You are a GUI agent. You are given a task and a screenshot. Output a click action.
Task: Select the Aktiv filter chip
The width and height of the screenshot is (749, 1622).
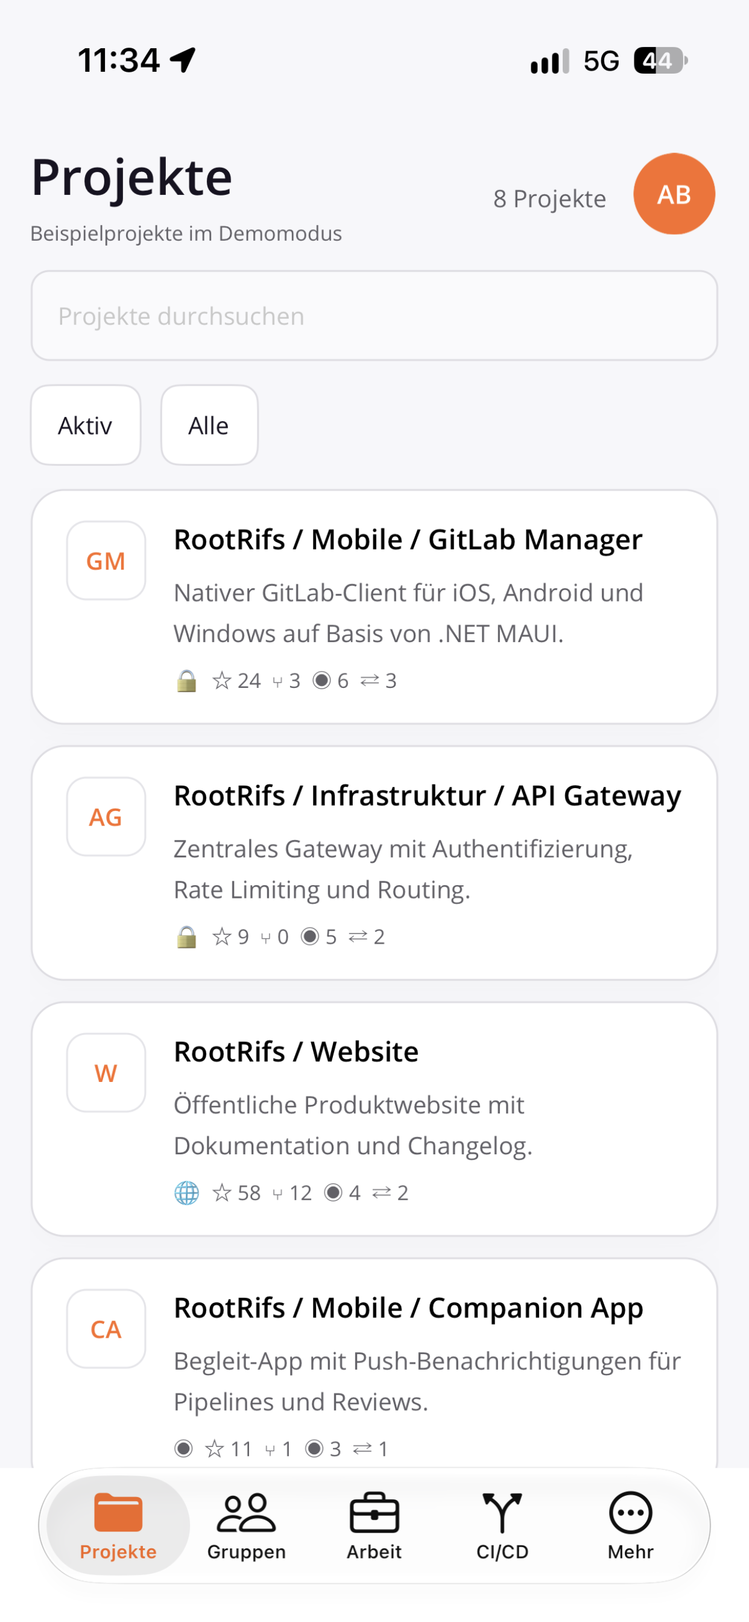(x=86, y=425)
